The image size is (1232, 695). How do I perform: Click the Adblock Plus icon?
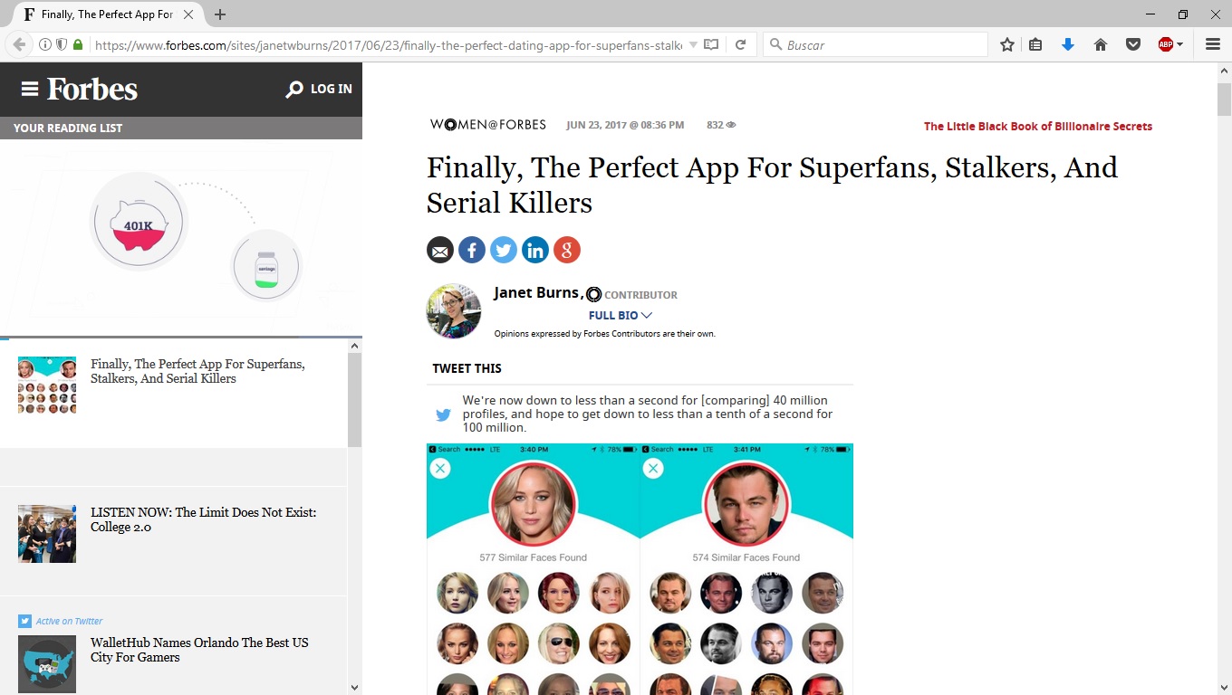tap(1166, 44)
